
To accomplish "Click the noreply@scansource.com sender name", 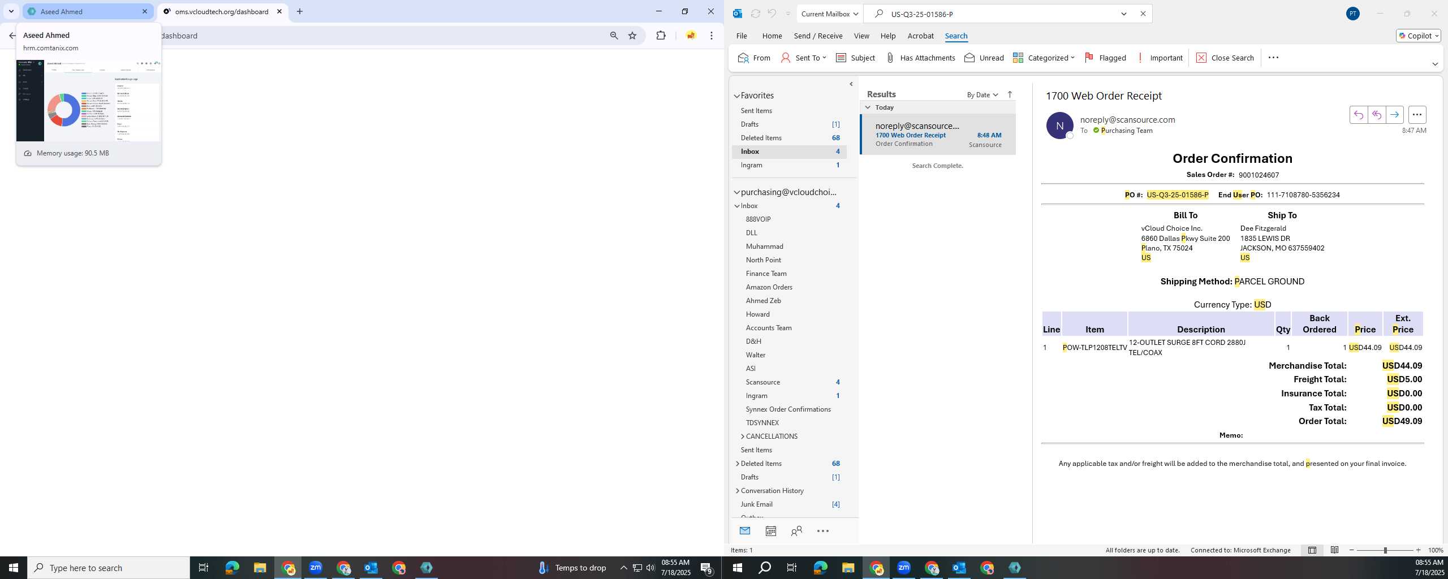I will [1127, 120].
